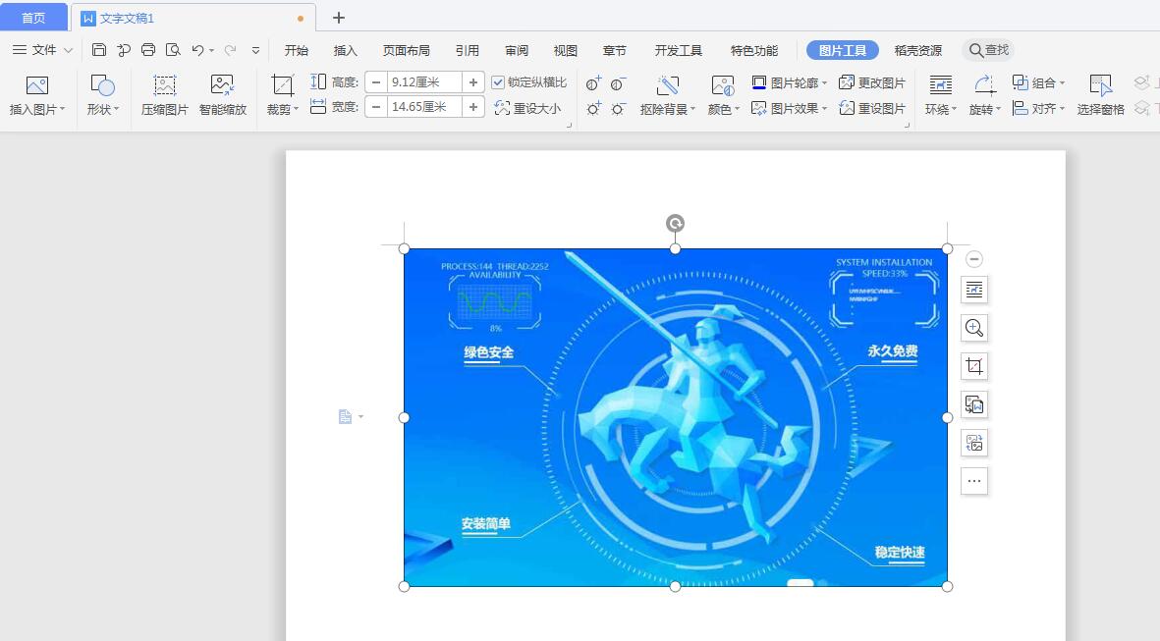
Task: Open the 文件 menu
Action: [39, 50]
